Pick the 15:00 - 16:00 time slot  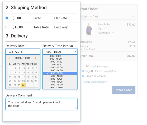pos(56,76)
